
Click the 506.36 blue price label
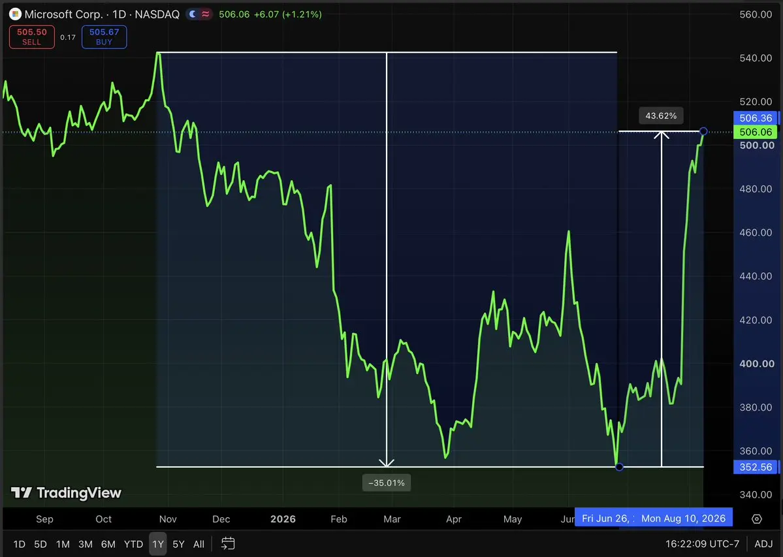click(x=756, y=118)
